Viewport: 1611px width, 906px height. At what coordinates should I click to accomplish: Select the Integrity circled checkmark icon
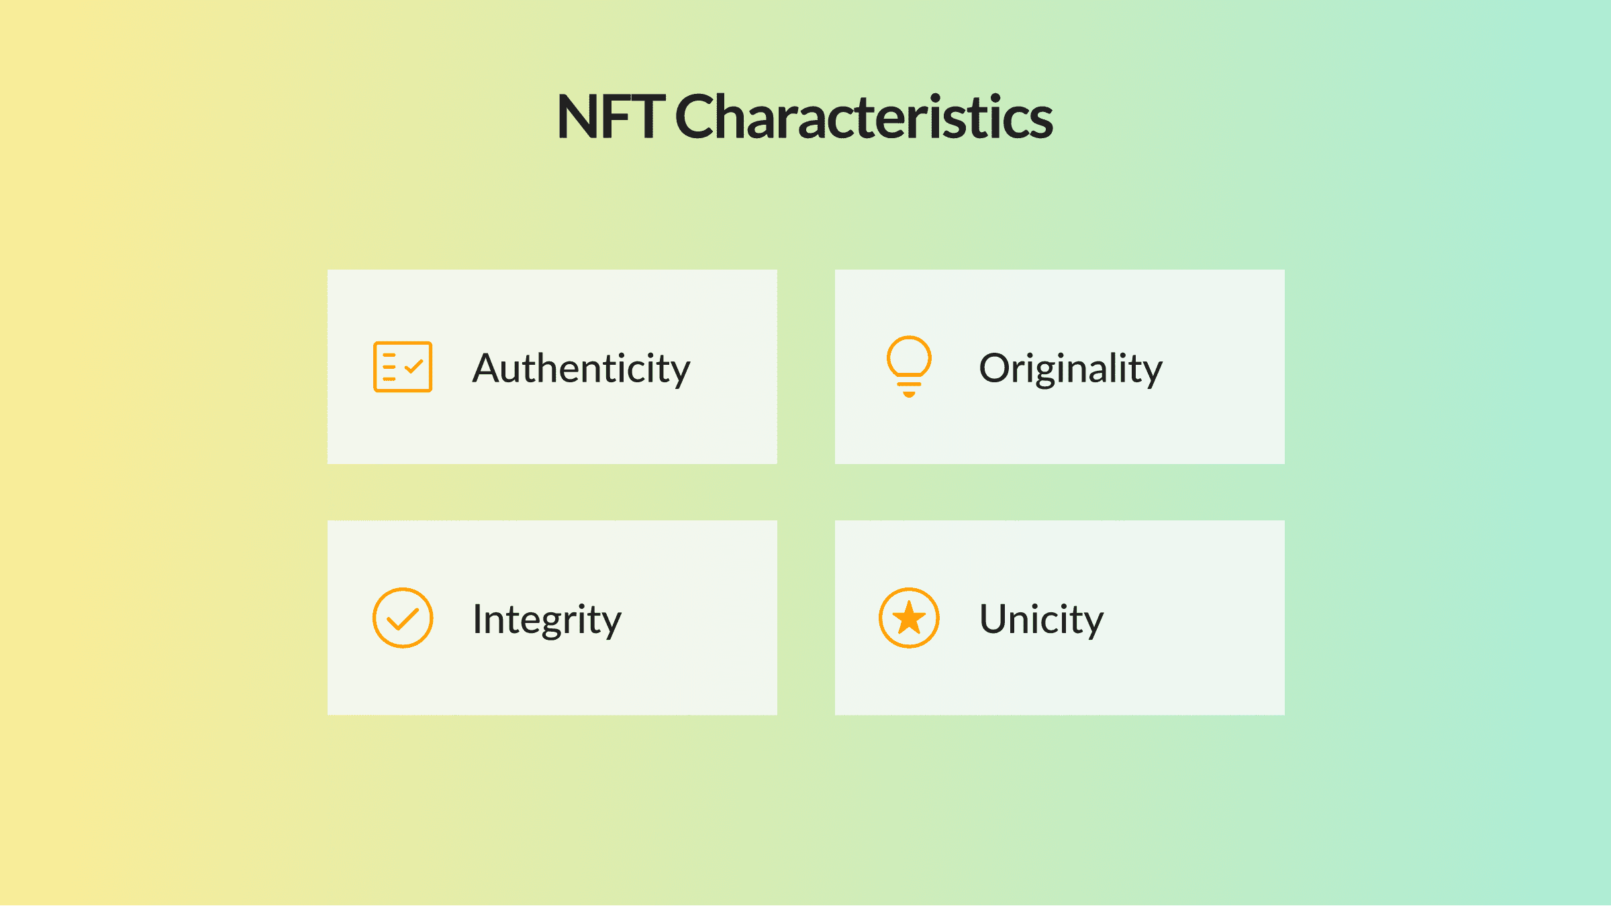[403, 618]
